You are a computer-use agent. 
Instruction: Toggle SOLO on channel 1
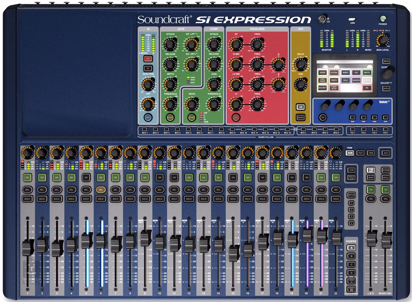(27, 199)
